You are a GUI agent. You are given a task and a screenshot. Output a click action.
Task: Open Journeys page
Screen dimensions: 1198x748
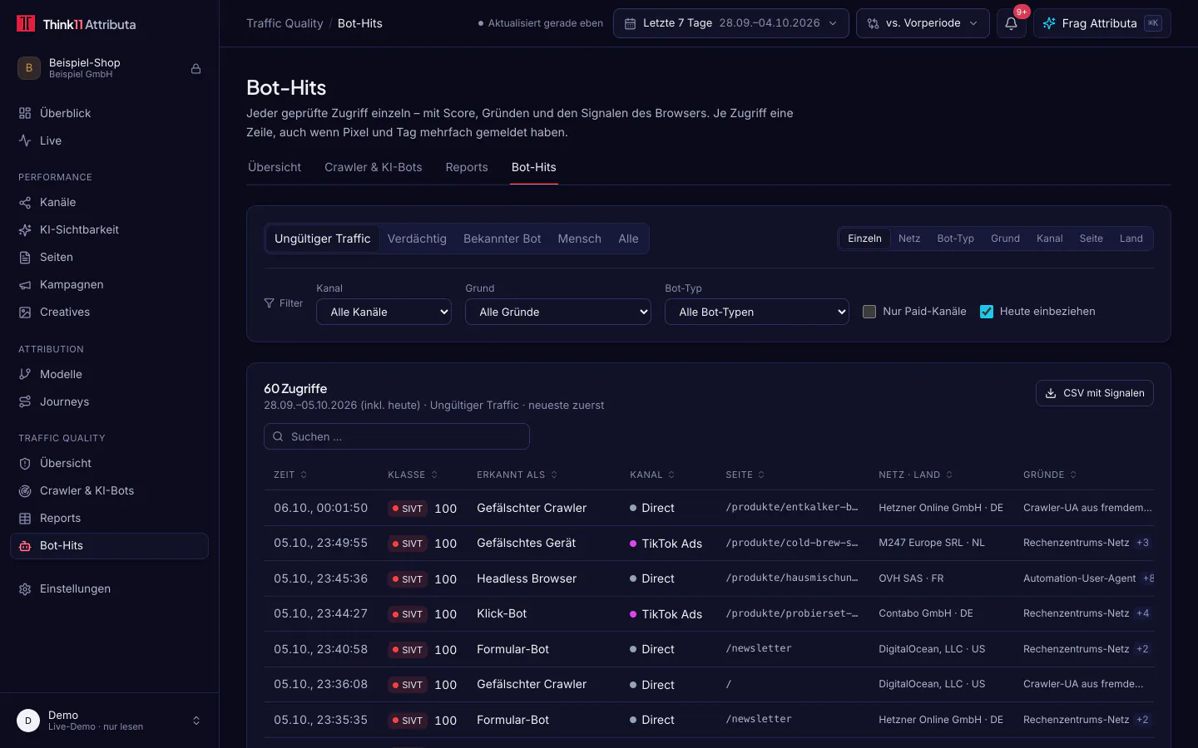(109, 401)
